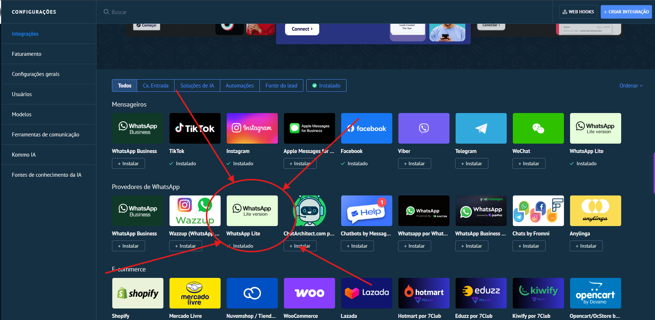The image size is (655, 320).
Task: Open Faturamento in the settings sidebar
Action: 27,54
